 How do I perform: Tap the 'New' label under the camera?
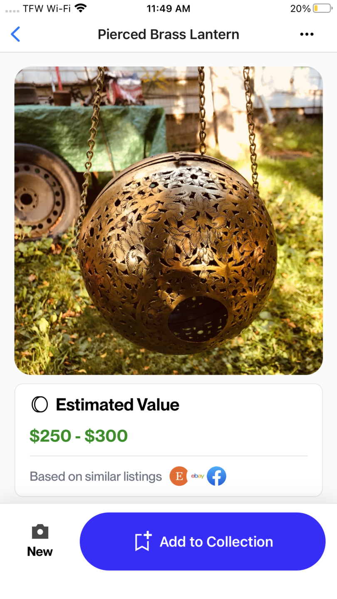pos(40,552)
